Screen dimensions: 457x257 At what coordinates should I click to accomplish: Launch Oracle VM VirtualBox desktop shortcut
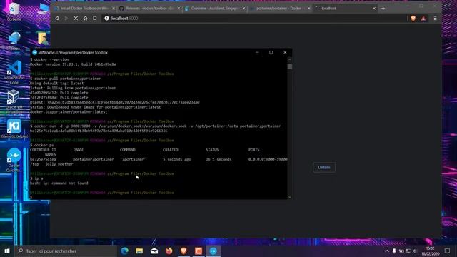pos(14,101)
